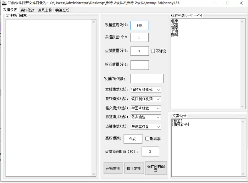This screenshot has width=248, height=183.
Task: Click 保存所有配置 to save settings
Action: [x=156, y=167]
